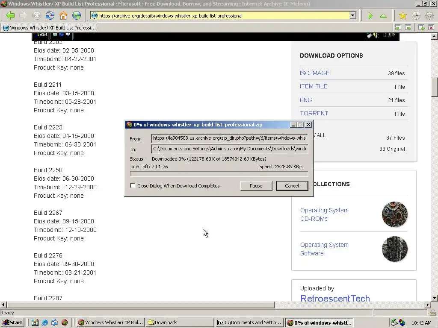The width and height of the screenshot is (438, 328).
Task: Open uploader RetroescentTech profile
Action: [x=335, y=298]
